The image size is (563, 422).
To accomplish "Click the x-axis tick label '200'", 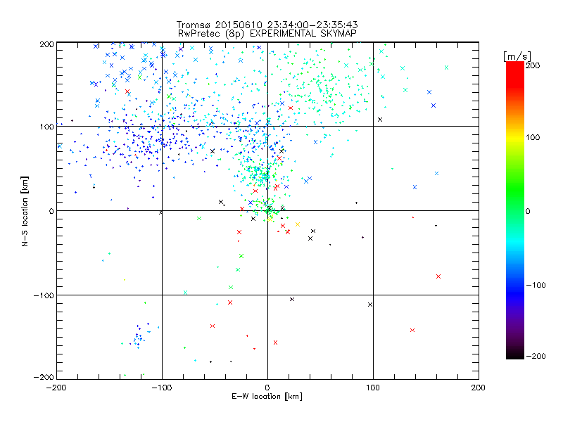I will 479,388.
